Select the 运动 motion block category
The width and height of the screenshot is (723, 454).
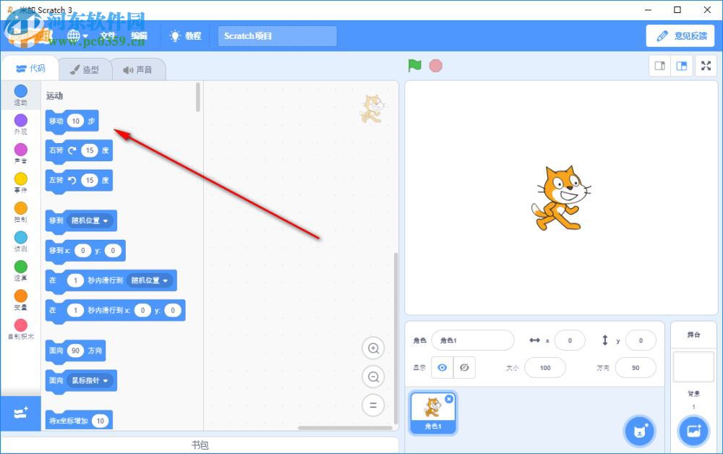[x=21, y=94]
